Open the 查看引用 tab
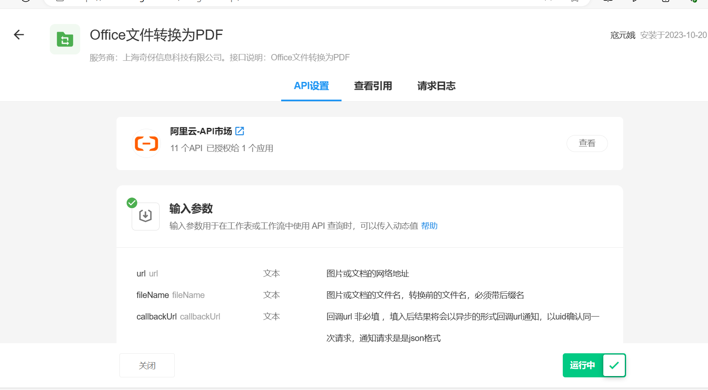708x390 pixels. click(373, 86)
